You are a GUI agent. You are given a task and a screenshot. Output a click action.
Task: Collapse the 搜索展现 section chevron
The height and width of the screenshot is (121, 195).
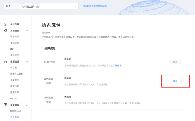[x=27, y=105]
